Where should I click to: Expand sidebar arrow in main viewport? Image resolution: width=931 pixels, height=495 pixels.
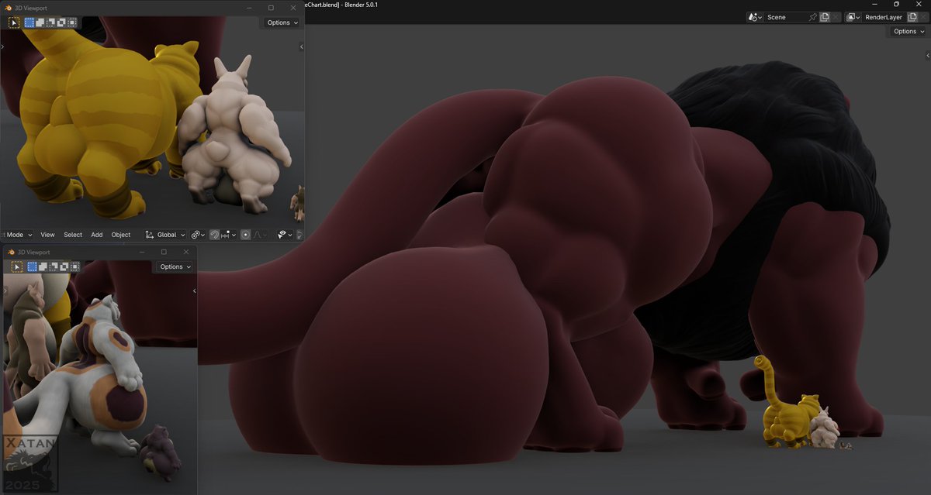pos(928,55)
